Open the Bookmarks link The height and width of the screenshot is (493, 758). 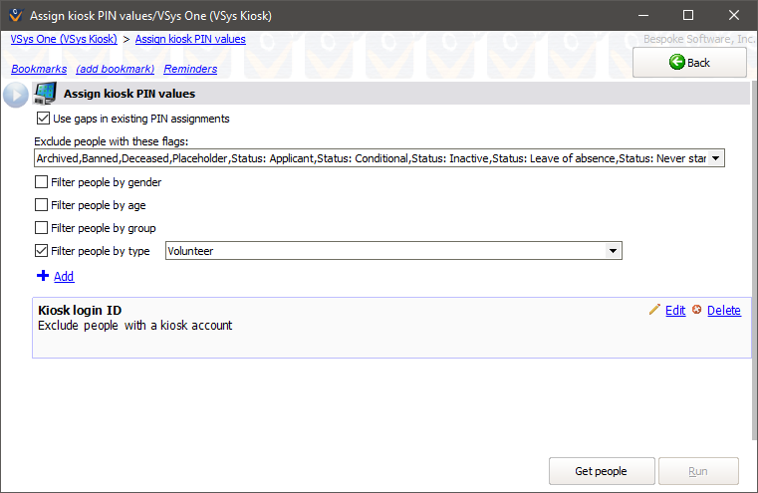pyautogui.click(x=39, y=69)
